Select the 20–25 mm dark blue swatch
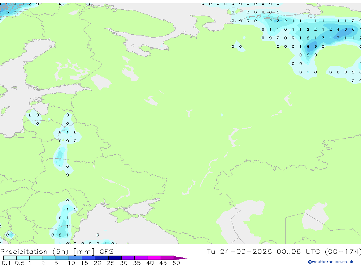The height and width of the screenshot is (265, 361). 102,258
